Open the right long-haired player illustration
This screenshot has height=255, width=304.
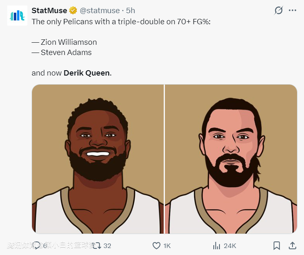[x=231, y=159]
